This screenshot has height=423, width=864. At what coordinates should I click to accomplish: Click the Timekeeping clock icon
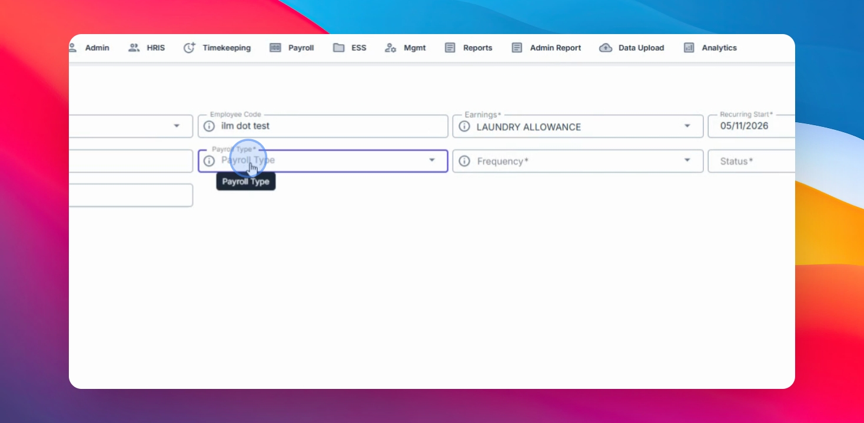coord(190,48)
